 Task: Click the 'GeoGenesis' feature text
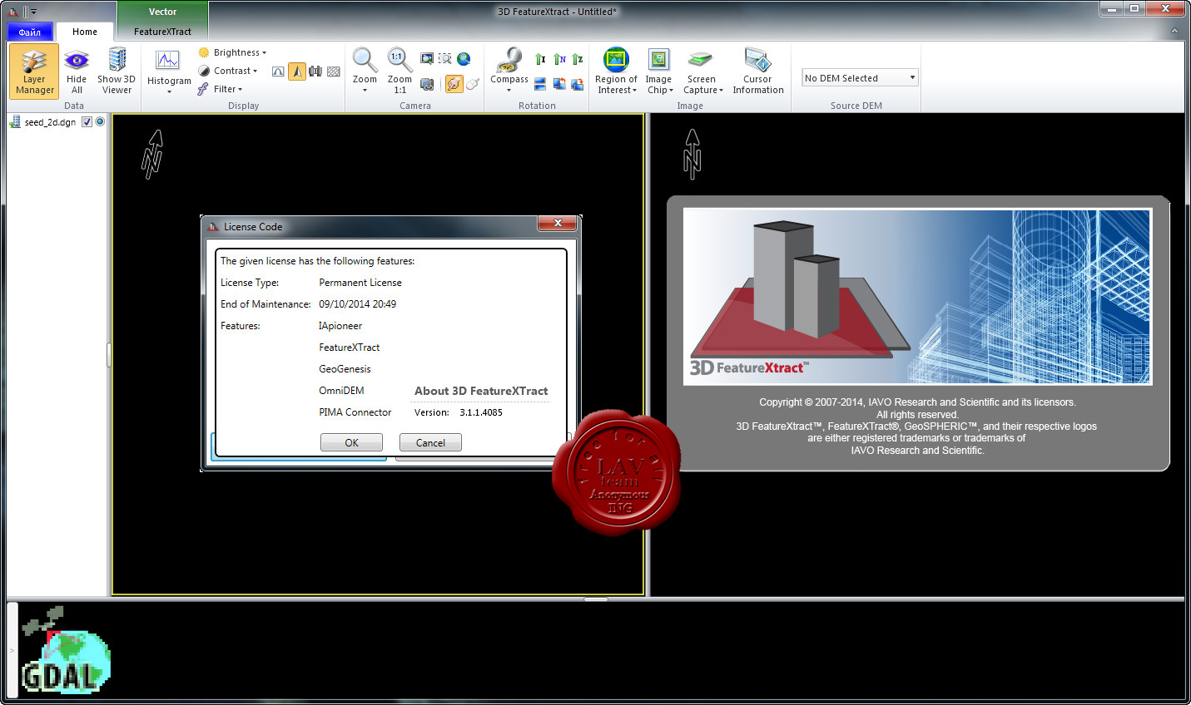[345, 369]
